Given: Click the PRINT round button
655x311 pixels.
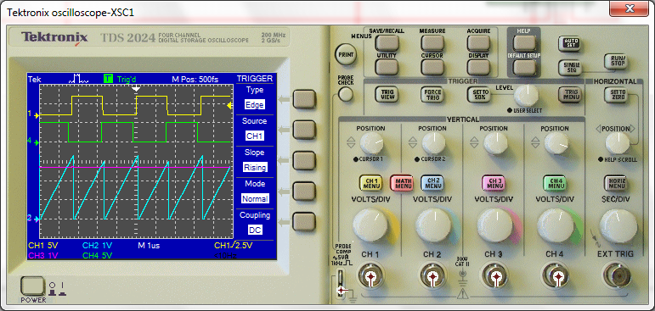Looking at the screenshot, I should [x=345, y=54].
